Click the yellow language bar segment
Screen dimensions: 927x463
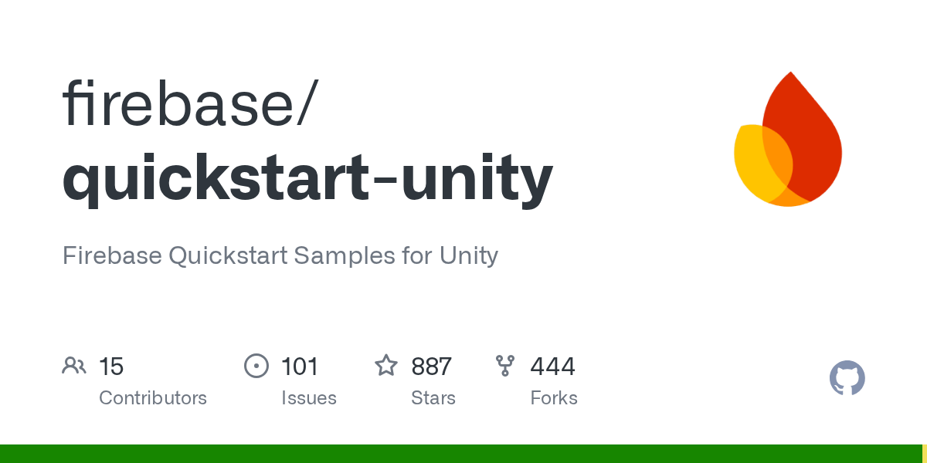point(924,454)
